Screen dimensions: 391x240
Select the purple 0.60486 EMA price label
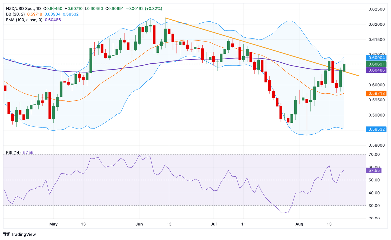[376, 70]
